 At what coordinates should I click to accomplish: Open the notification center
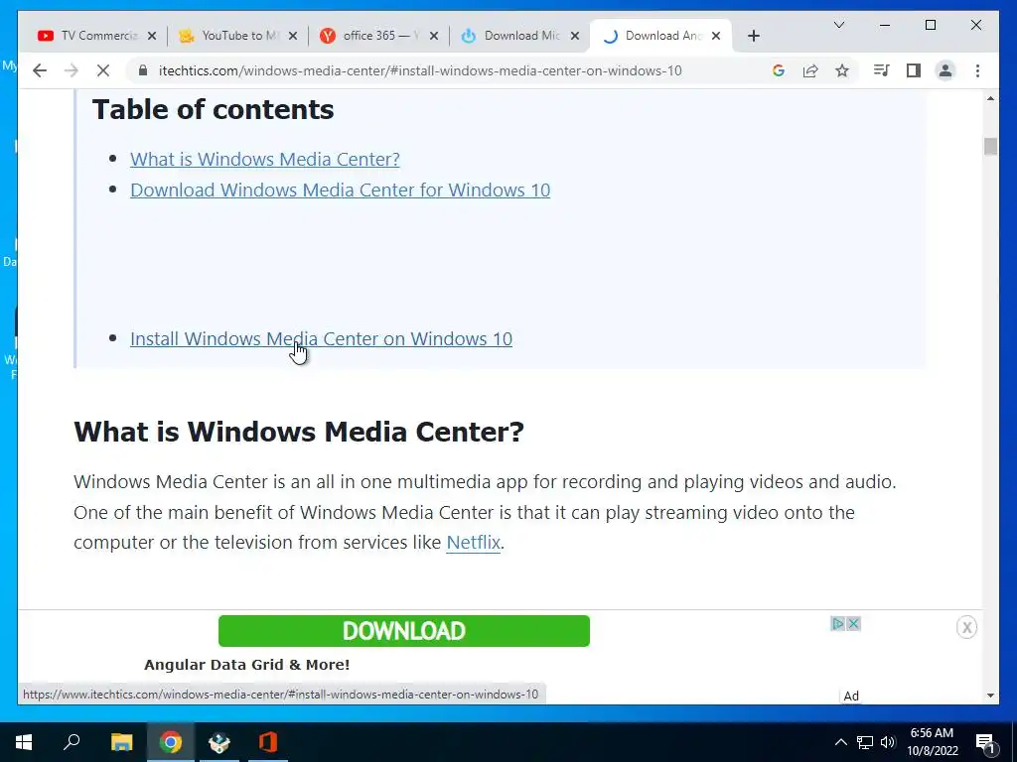point(985,742)
